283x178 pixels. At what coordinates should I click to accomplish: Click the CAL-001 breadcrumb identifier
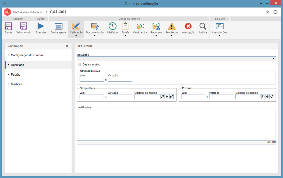[x=58, y=12]
